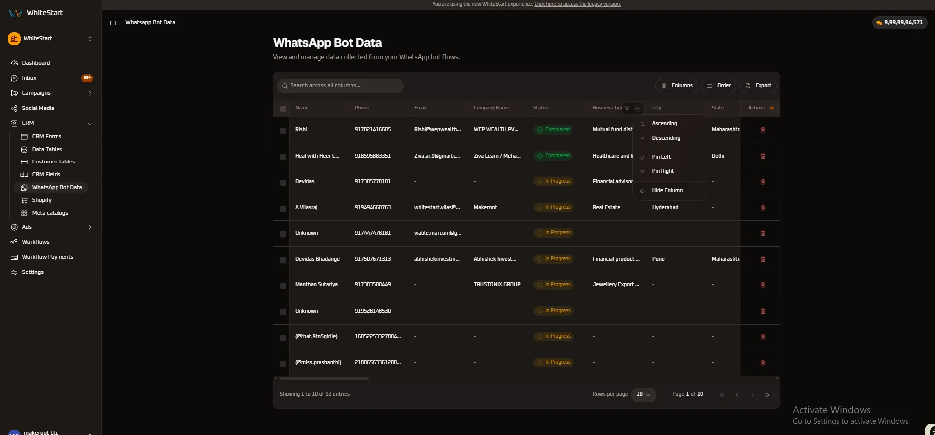The image size is (935, 435).
Task: Click the Order button
Action: click(718, 86)
